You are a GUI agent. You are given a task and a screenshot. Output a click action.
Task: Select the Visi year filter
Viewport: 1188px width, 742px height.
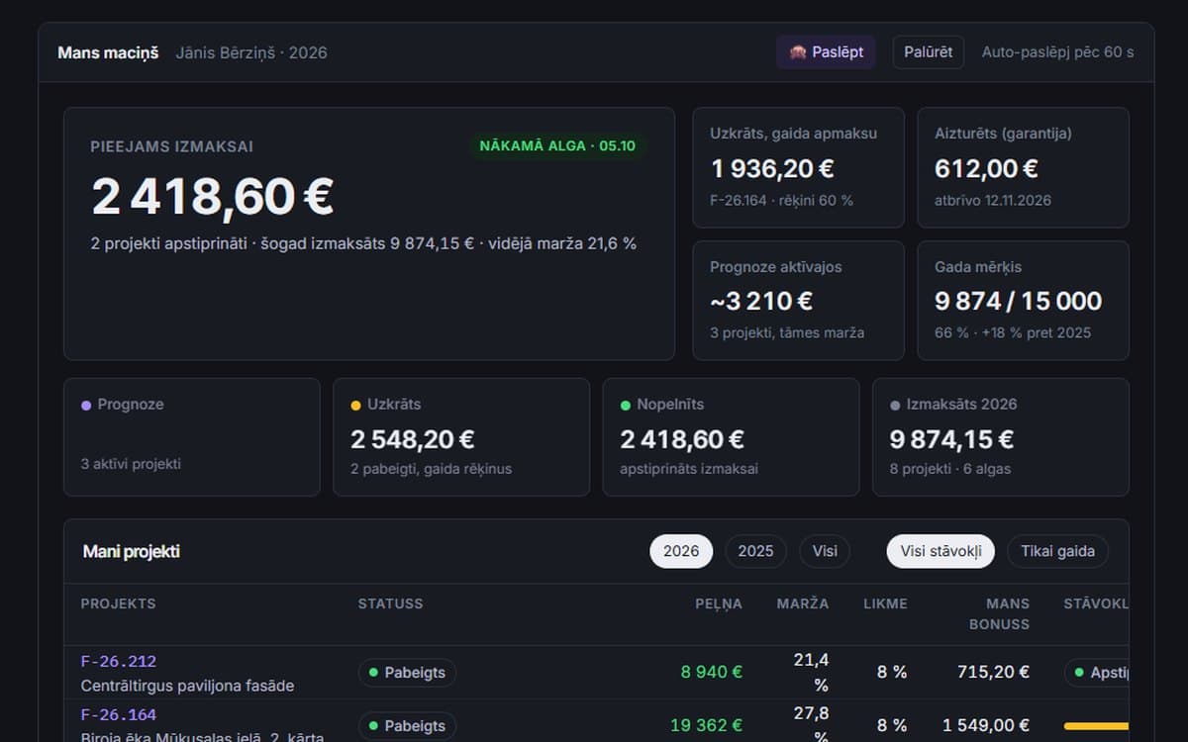click(x=825, y=551)
